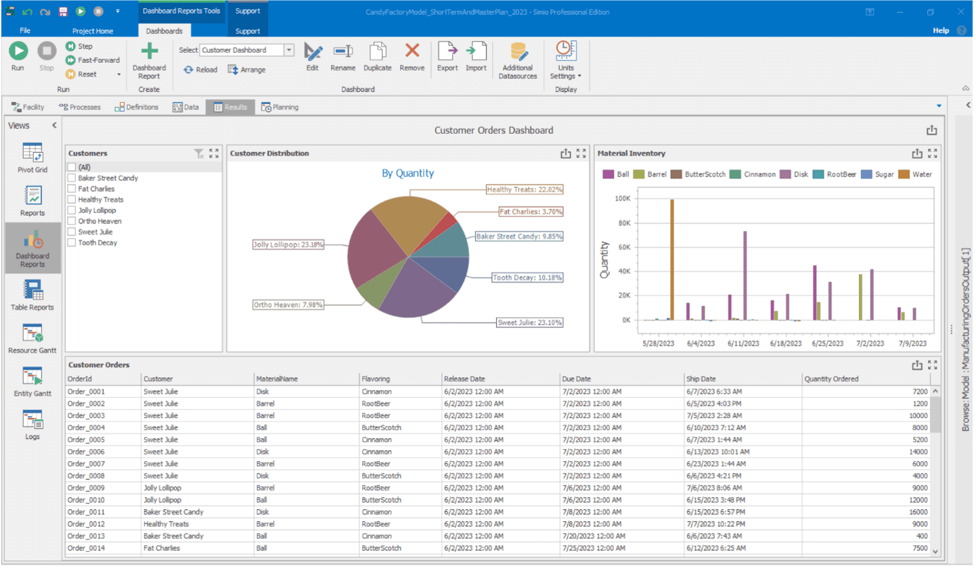Open the Pivot Grid view
The height and width of the screenshot is (568, 976).
point(32,157)
